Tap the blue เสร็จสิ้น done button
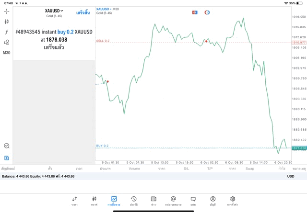This screenshot has width=307, height=214. click(x=83, y=12)
